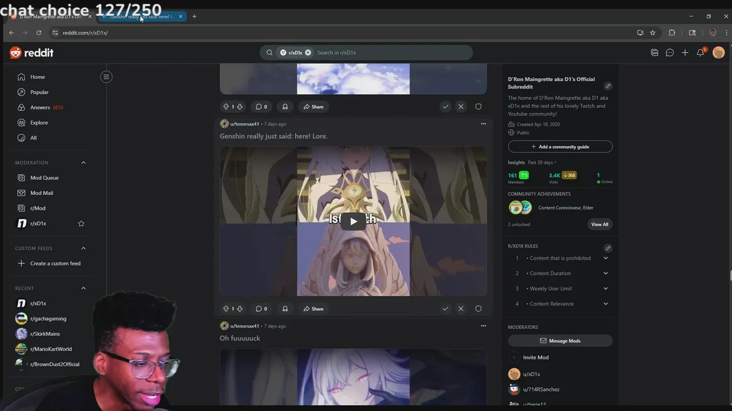This screenshot has width=732, height=411.
Task: Collapse the Recent section
Action: 83,288
